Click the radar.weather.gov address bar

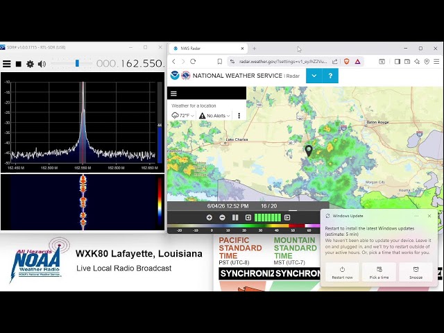(282, 62)
